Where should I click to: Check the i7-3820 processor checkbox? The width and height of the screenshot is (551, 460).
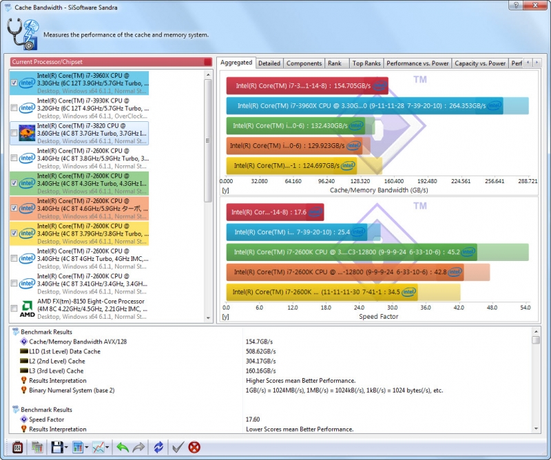tap(14, 133)
